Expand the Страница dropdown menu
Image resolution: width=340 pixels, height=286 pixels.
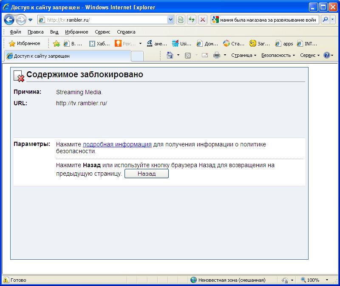click(244, 55)
